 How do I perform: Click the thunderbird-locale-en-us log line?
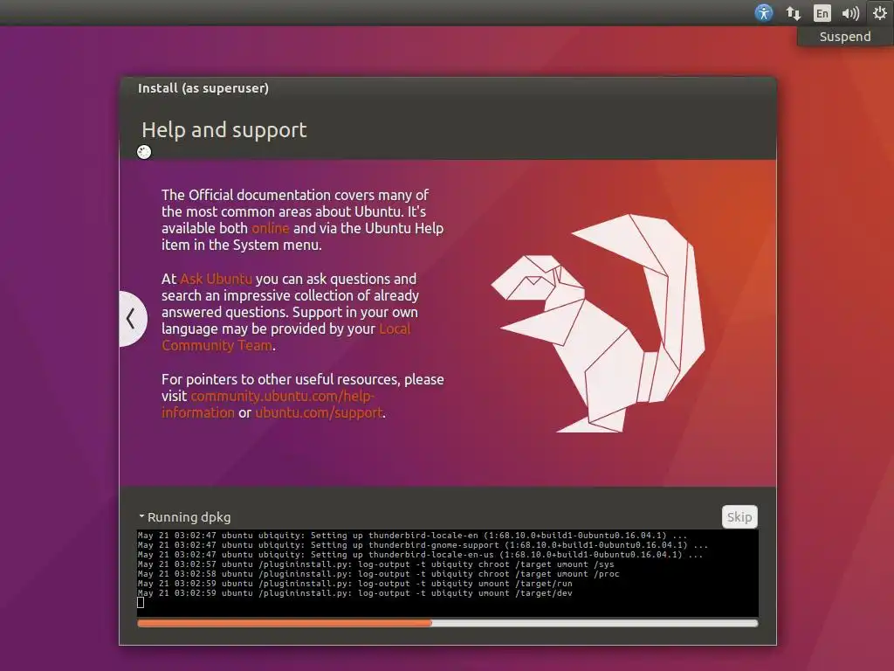click(420, 555)
